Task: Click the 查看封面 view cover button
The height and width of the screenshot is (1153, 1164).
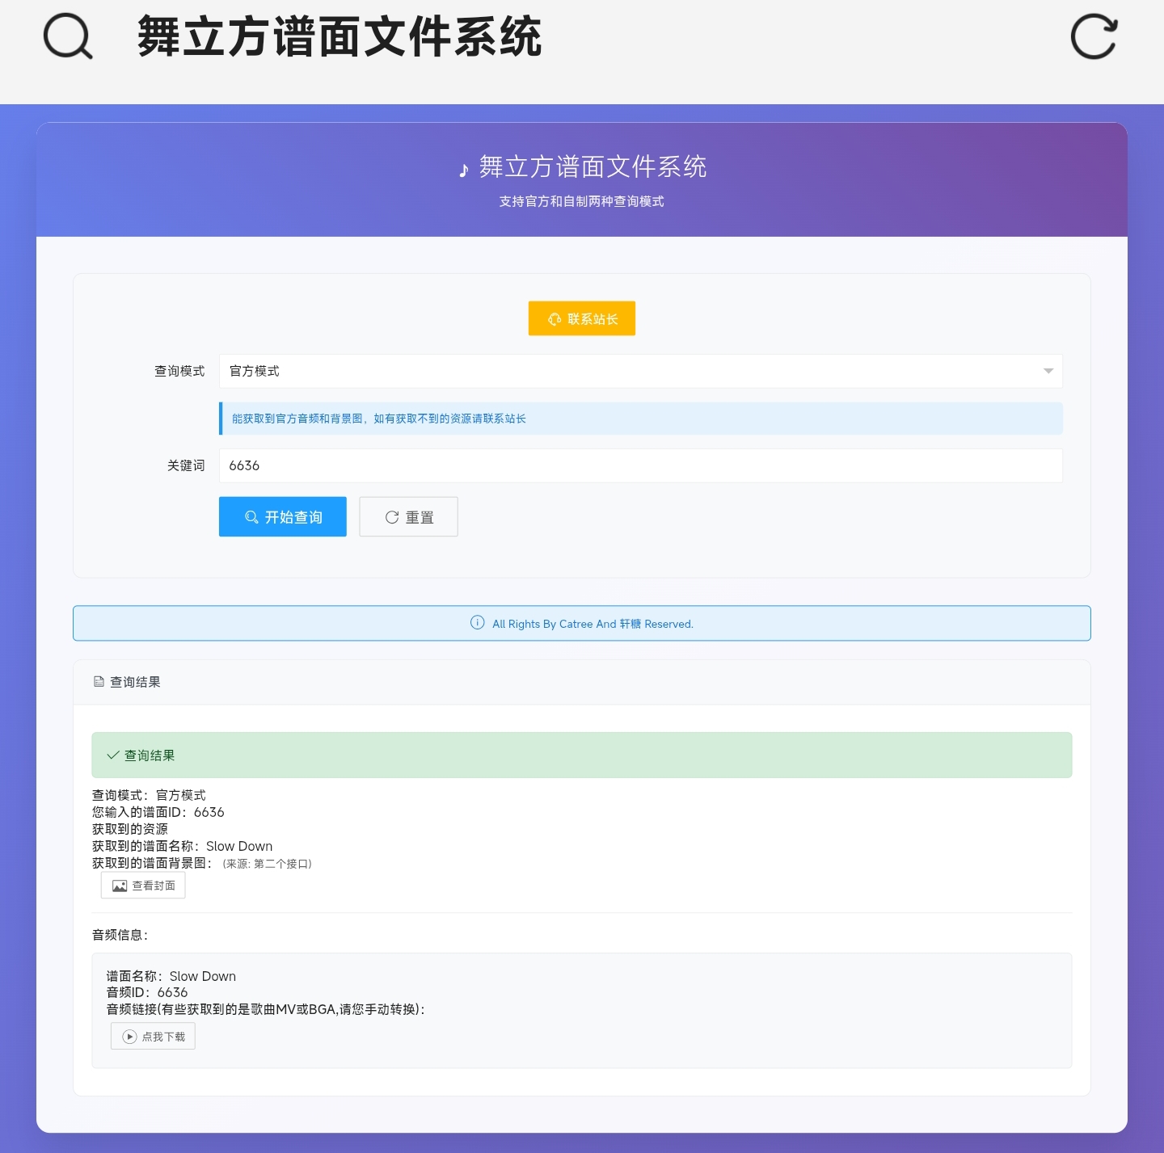Action: pyautogui.click(x=143, y=886)
